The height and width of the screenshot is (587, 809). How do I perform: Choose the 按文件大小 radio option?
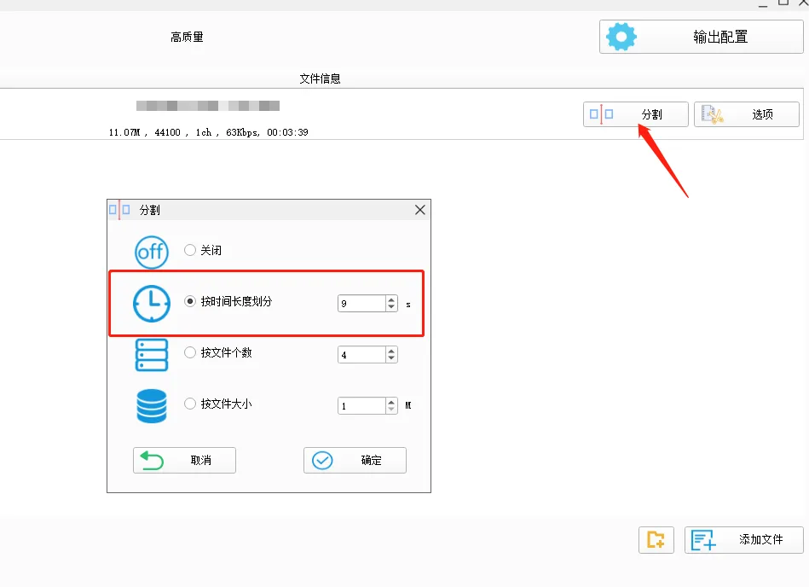[190, 404]
